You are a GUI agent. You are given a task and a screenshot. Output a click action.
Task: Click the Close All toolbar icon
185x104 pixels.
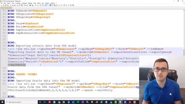click(x=12, y=5)
